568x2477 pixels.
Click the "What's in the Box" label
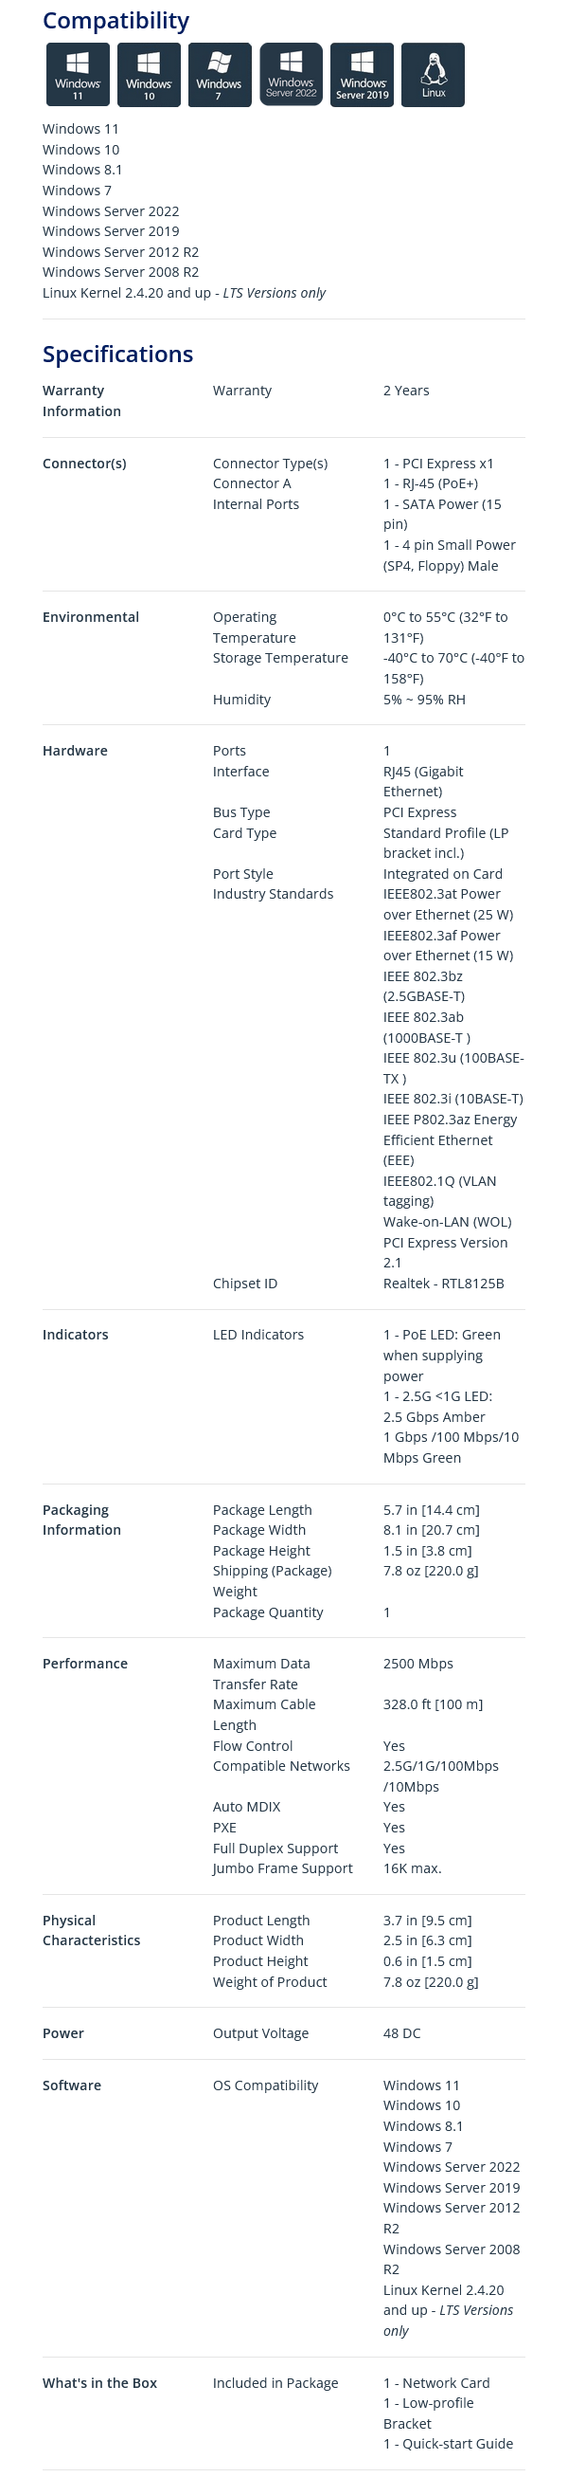pyautogui.click(x=99, y=2383)
